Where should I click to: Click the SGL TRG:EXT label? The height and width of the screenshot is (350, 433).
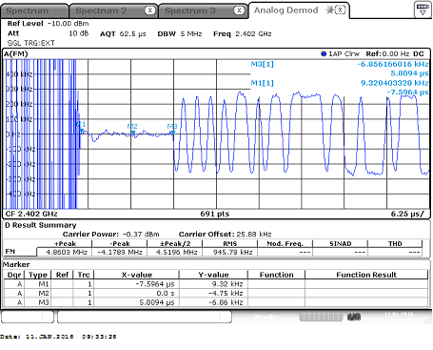pyautogui.click(x=30, y=43)
